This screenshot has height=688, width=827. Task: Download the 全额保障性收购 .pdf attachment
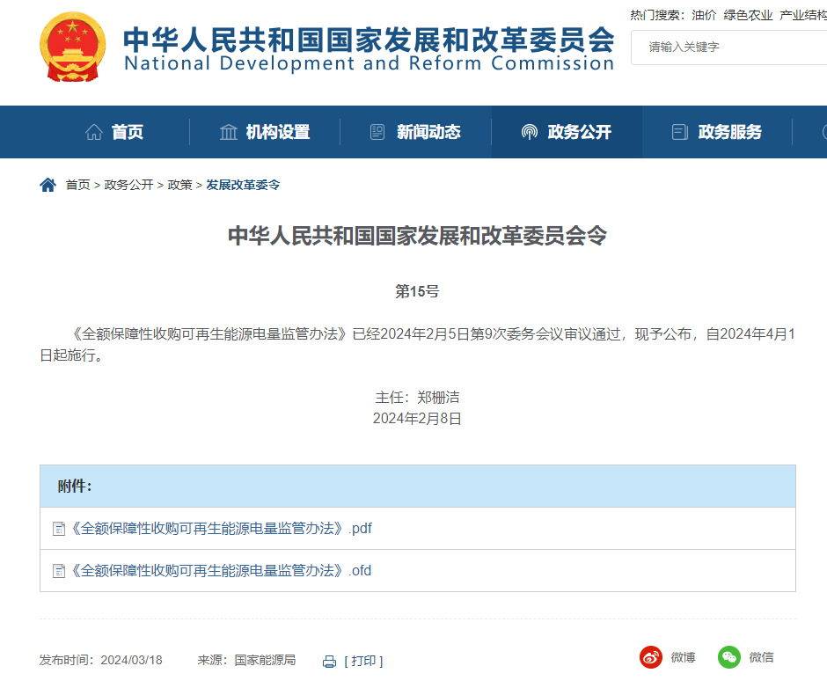pyautogui.click(x=220, y=529)
